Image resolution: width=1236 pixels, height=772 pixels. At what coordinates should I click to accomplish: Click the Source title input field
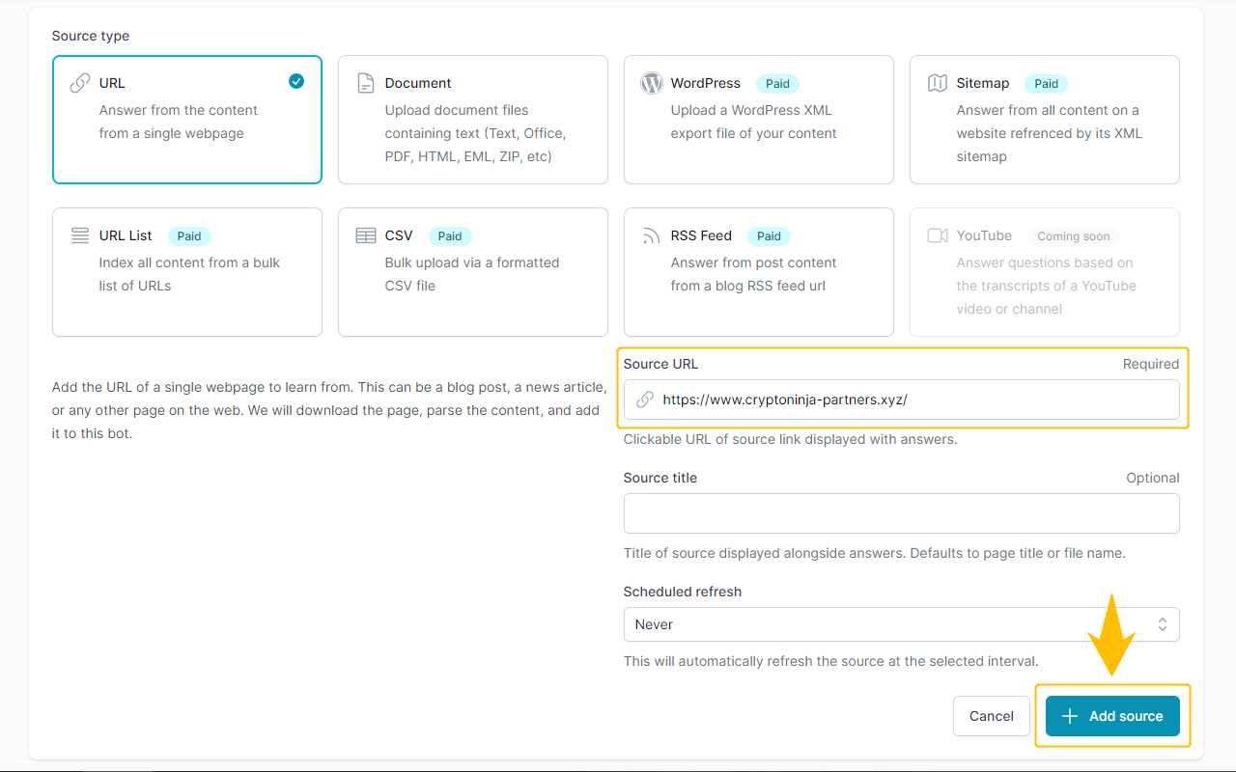(x=902, y=513)
